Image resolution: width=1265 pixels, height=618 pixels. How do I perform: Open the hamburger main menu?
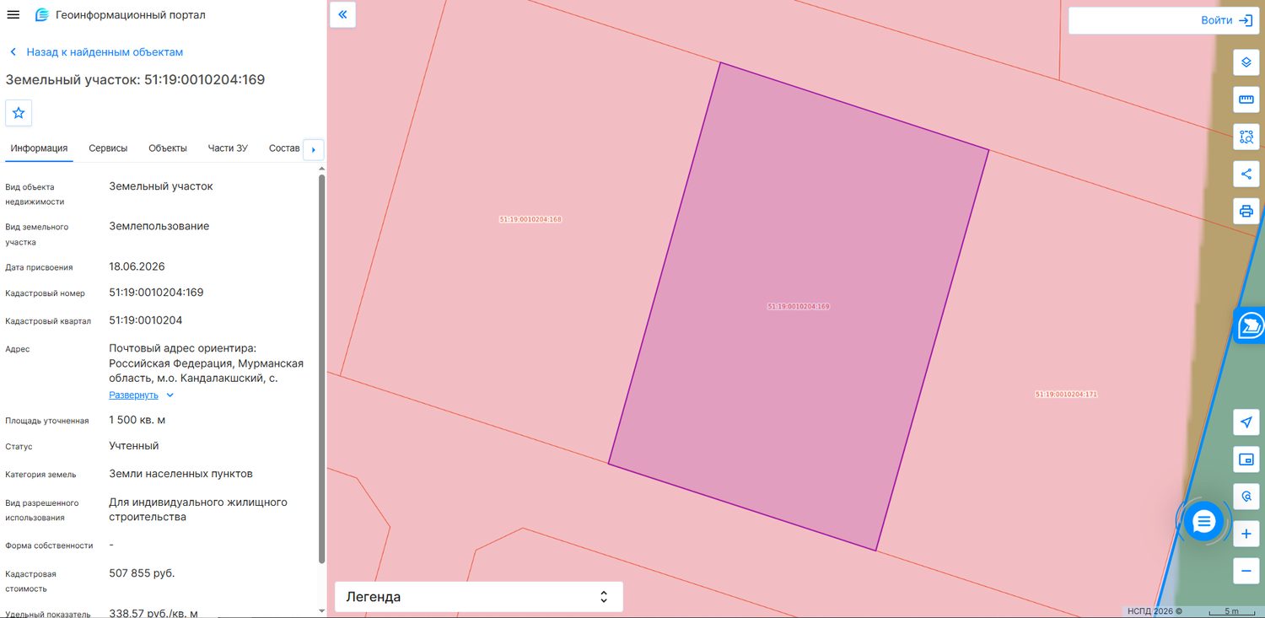(13, 15)
